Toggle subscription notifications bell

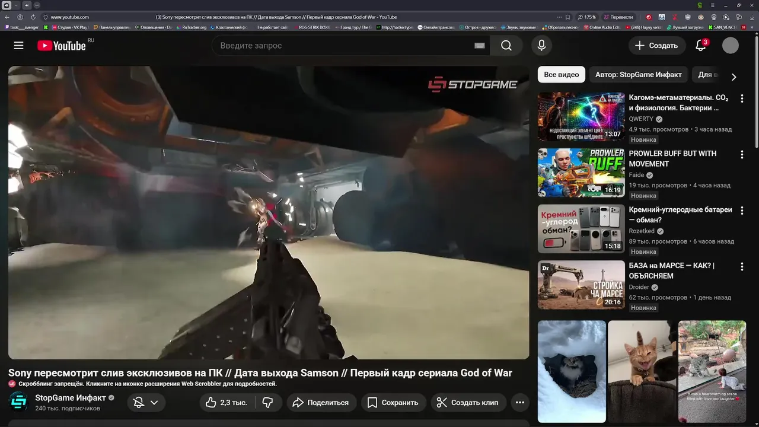[139, 402]
